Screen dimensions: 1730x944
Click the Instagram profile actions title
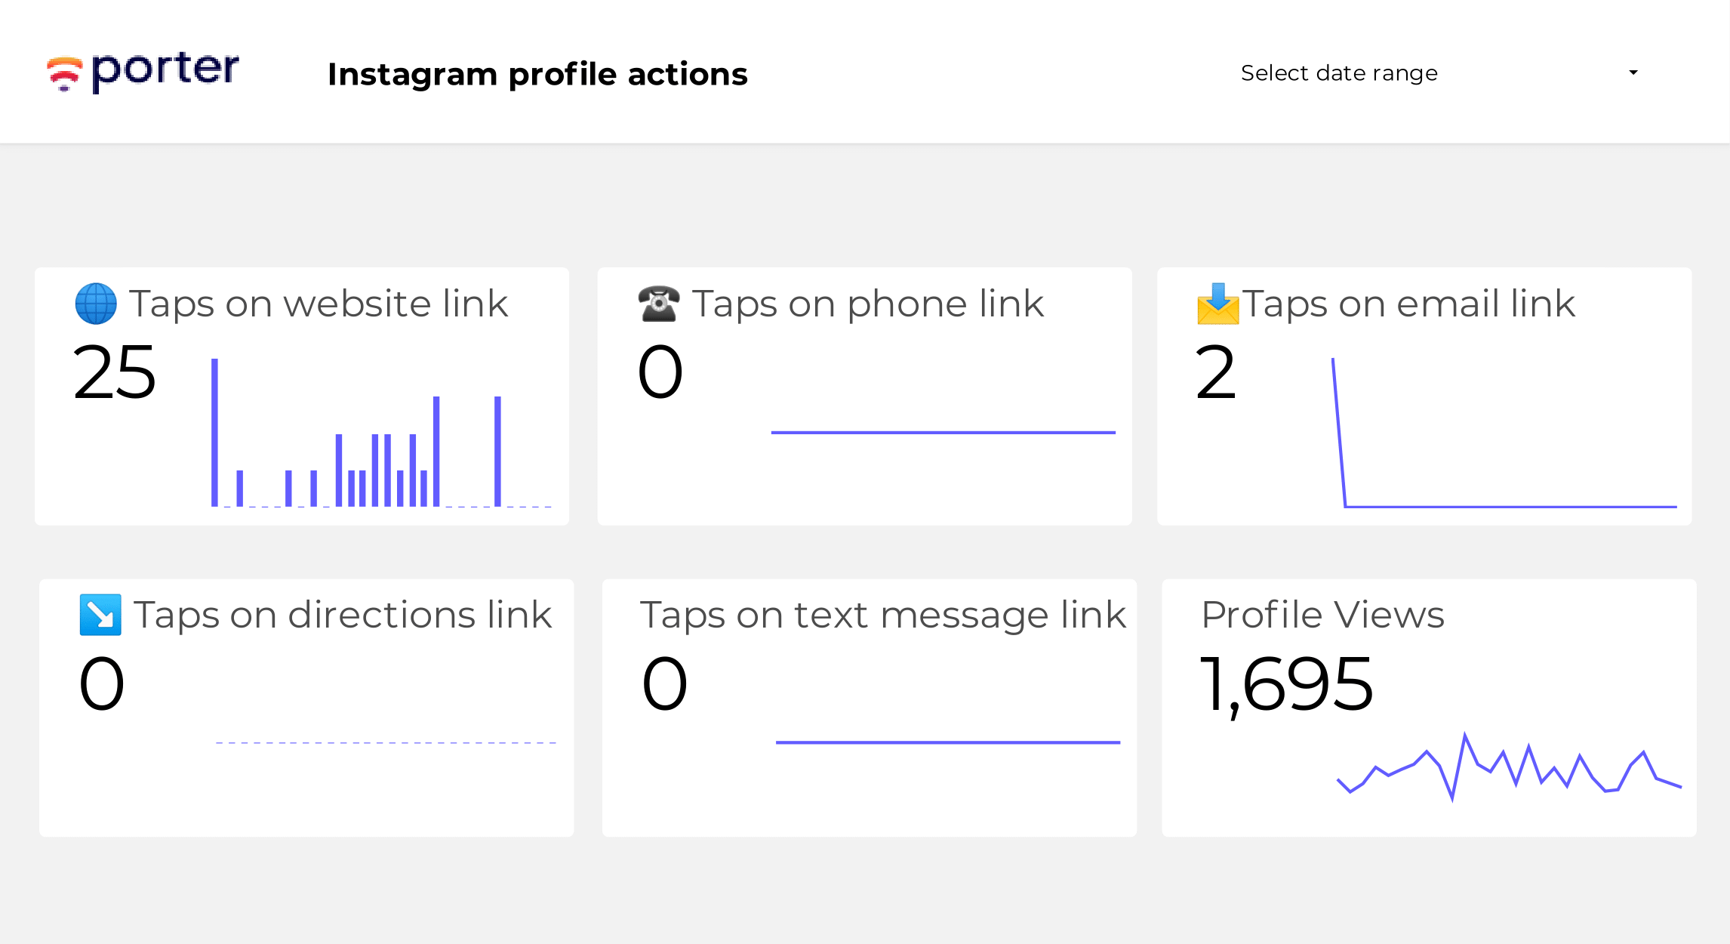pyautogui.click(x=537, y=74)
